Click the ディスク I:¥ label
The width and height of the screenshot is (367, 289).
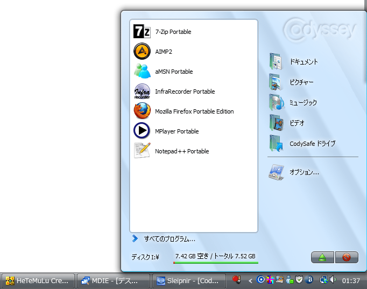145,257
